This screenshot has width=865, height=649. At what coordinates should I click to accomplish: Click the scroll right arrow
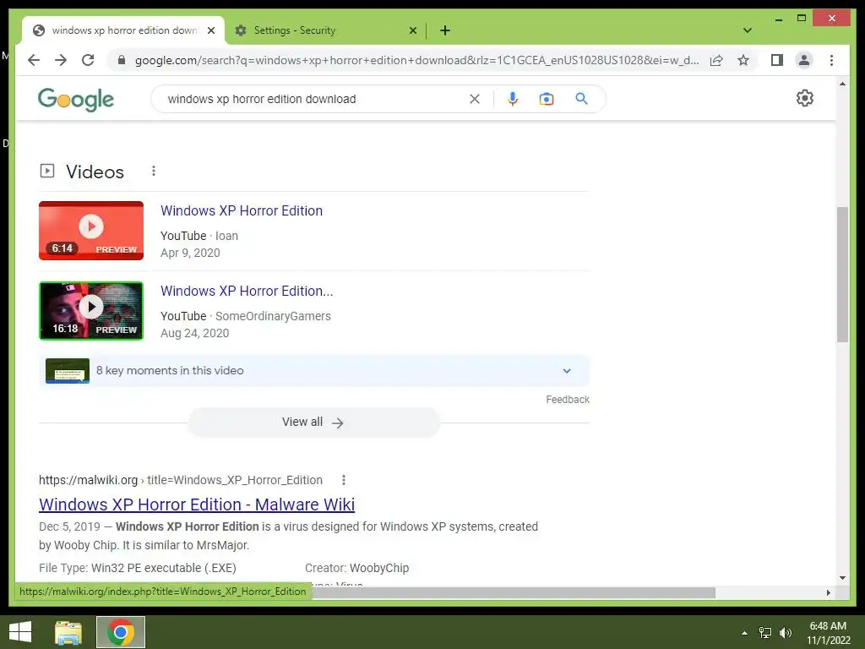click(x=828, y=592)
